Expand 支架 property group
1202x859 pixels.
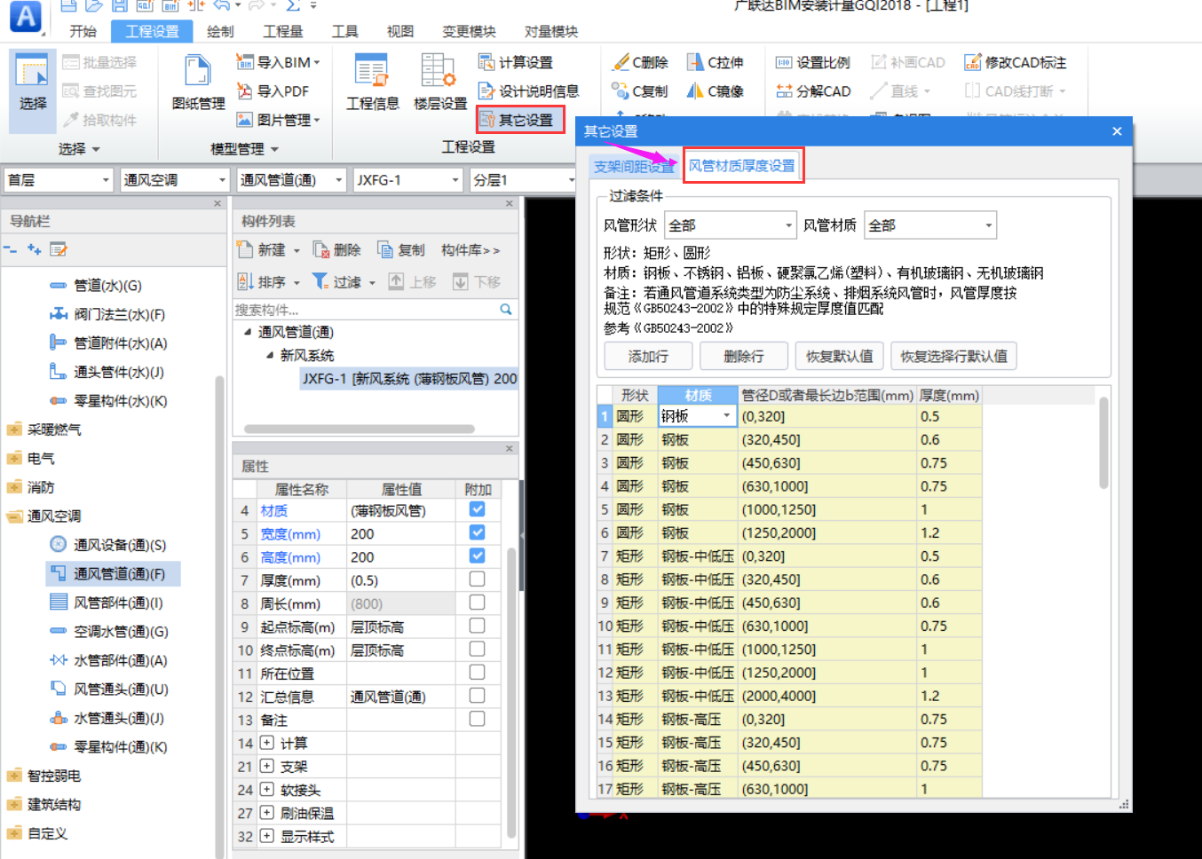click(x=266, y=766)
